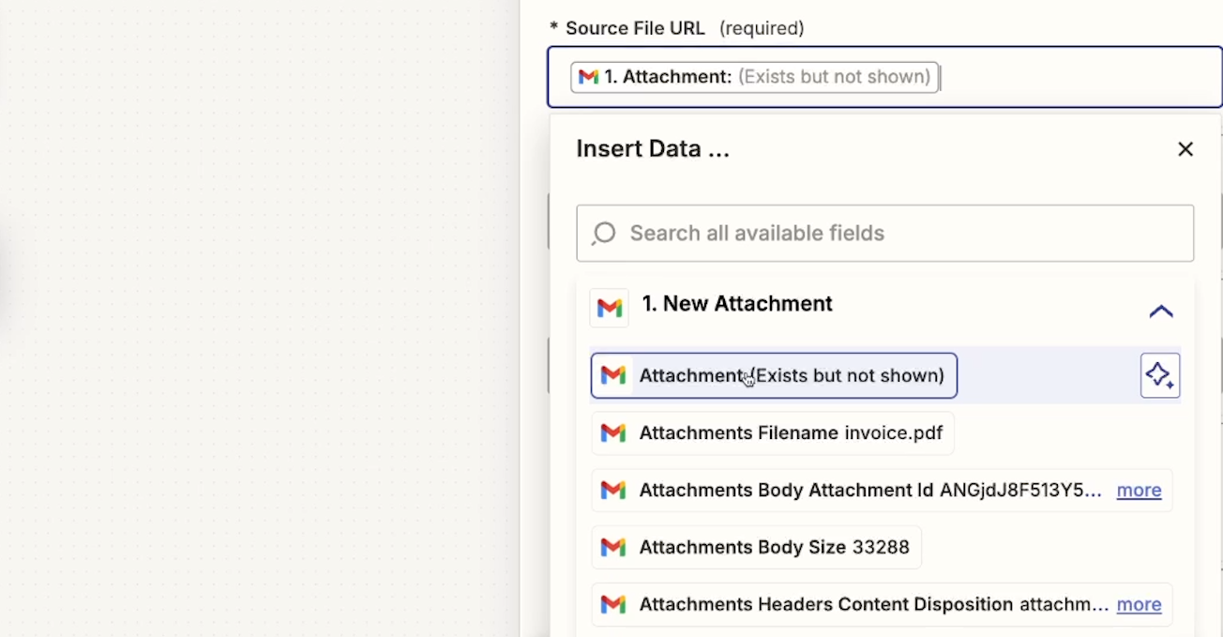1223x637 pixels.
Task: Click Gmail icon on Attachments Filename row
Action: (613, 432)
